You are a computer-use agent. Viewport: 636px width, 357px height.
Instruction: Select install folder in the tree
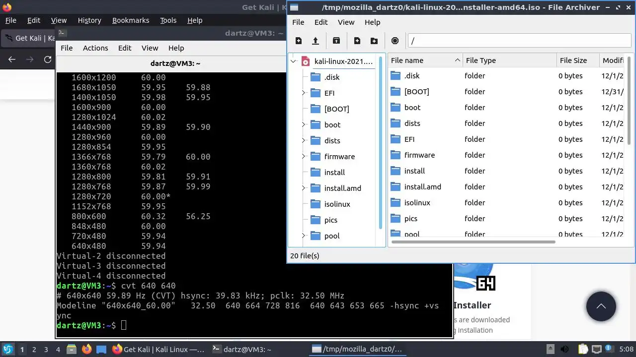point(334,172)
